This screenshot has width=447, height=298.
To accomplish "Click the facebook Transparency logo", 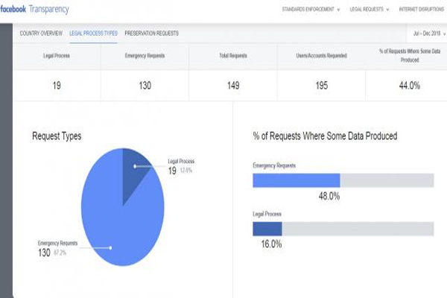I will pos(34,10).
